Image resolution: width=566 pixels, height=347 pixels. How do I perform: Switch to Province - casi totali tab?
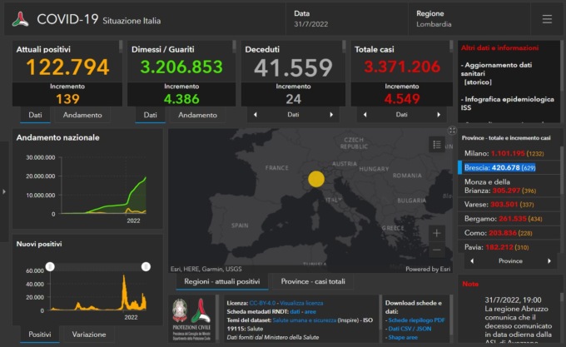click(313, 282)
